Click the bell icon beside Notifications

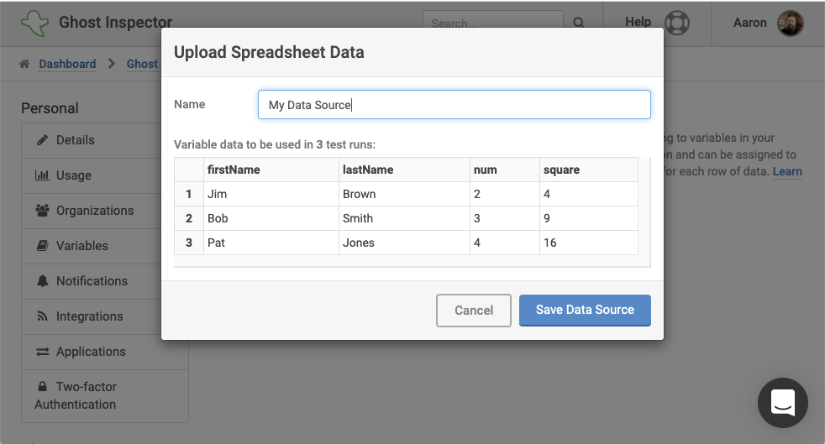tap(42, 280)
